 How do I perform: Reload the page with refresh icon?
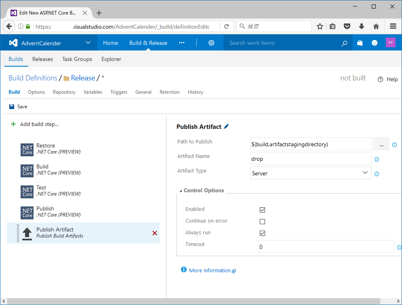pyautogui.click(x=226, y=26)
